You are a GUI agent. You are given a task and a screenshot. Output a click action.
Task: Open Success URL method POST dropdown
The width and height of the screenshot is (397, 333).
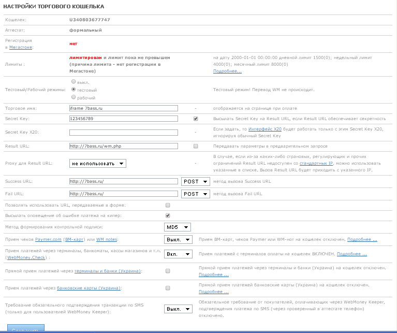[x=196, y=181]
